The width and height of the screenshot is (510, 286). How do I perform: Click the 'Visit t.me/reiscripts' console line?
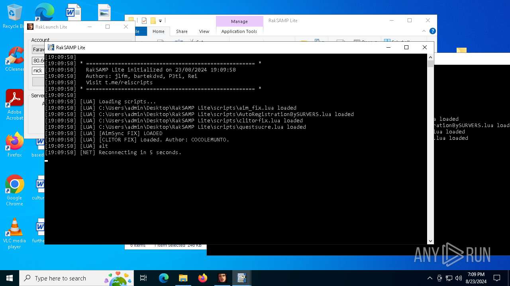pyautogui.click(x=119, y=82)
